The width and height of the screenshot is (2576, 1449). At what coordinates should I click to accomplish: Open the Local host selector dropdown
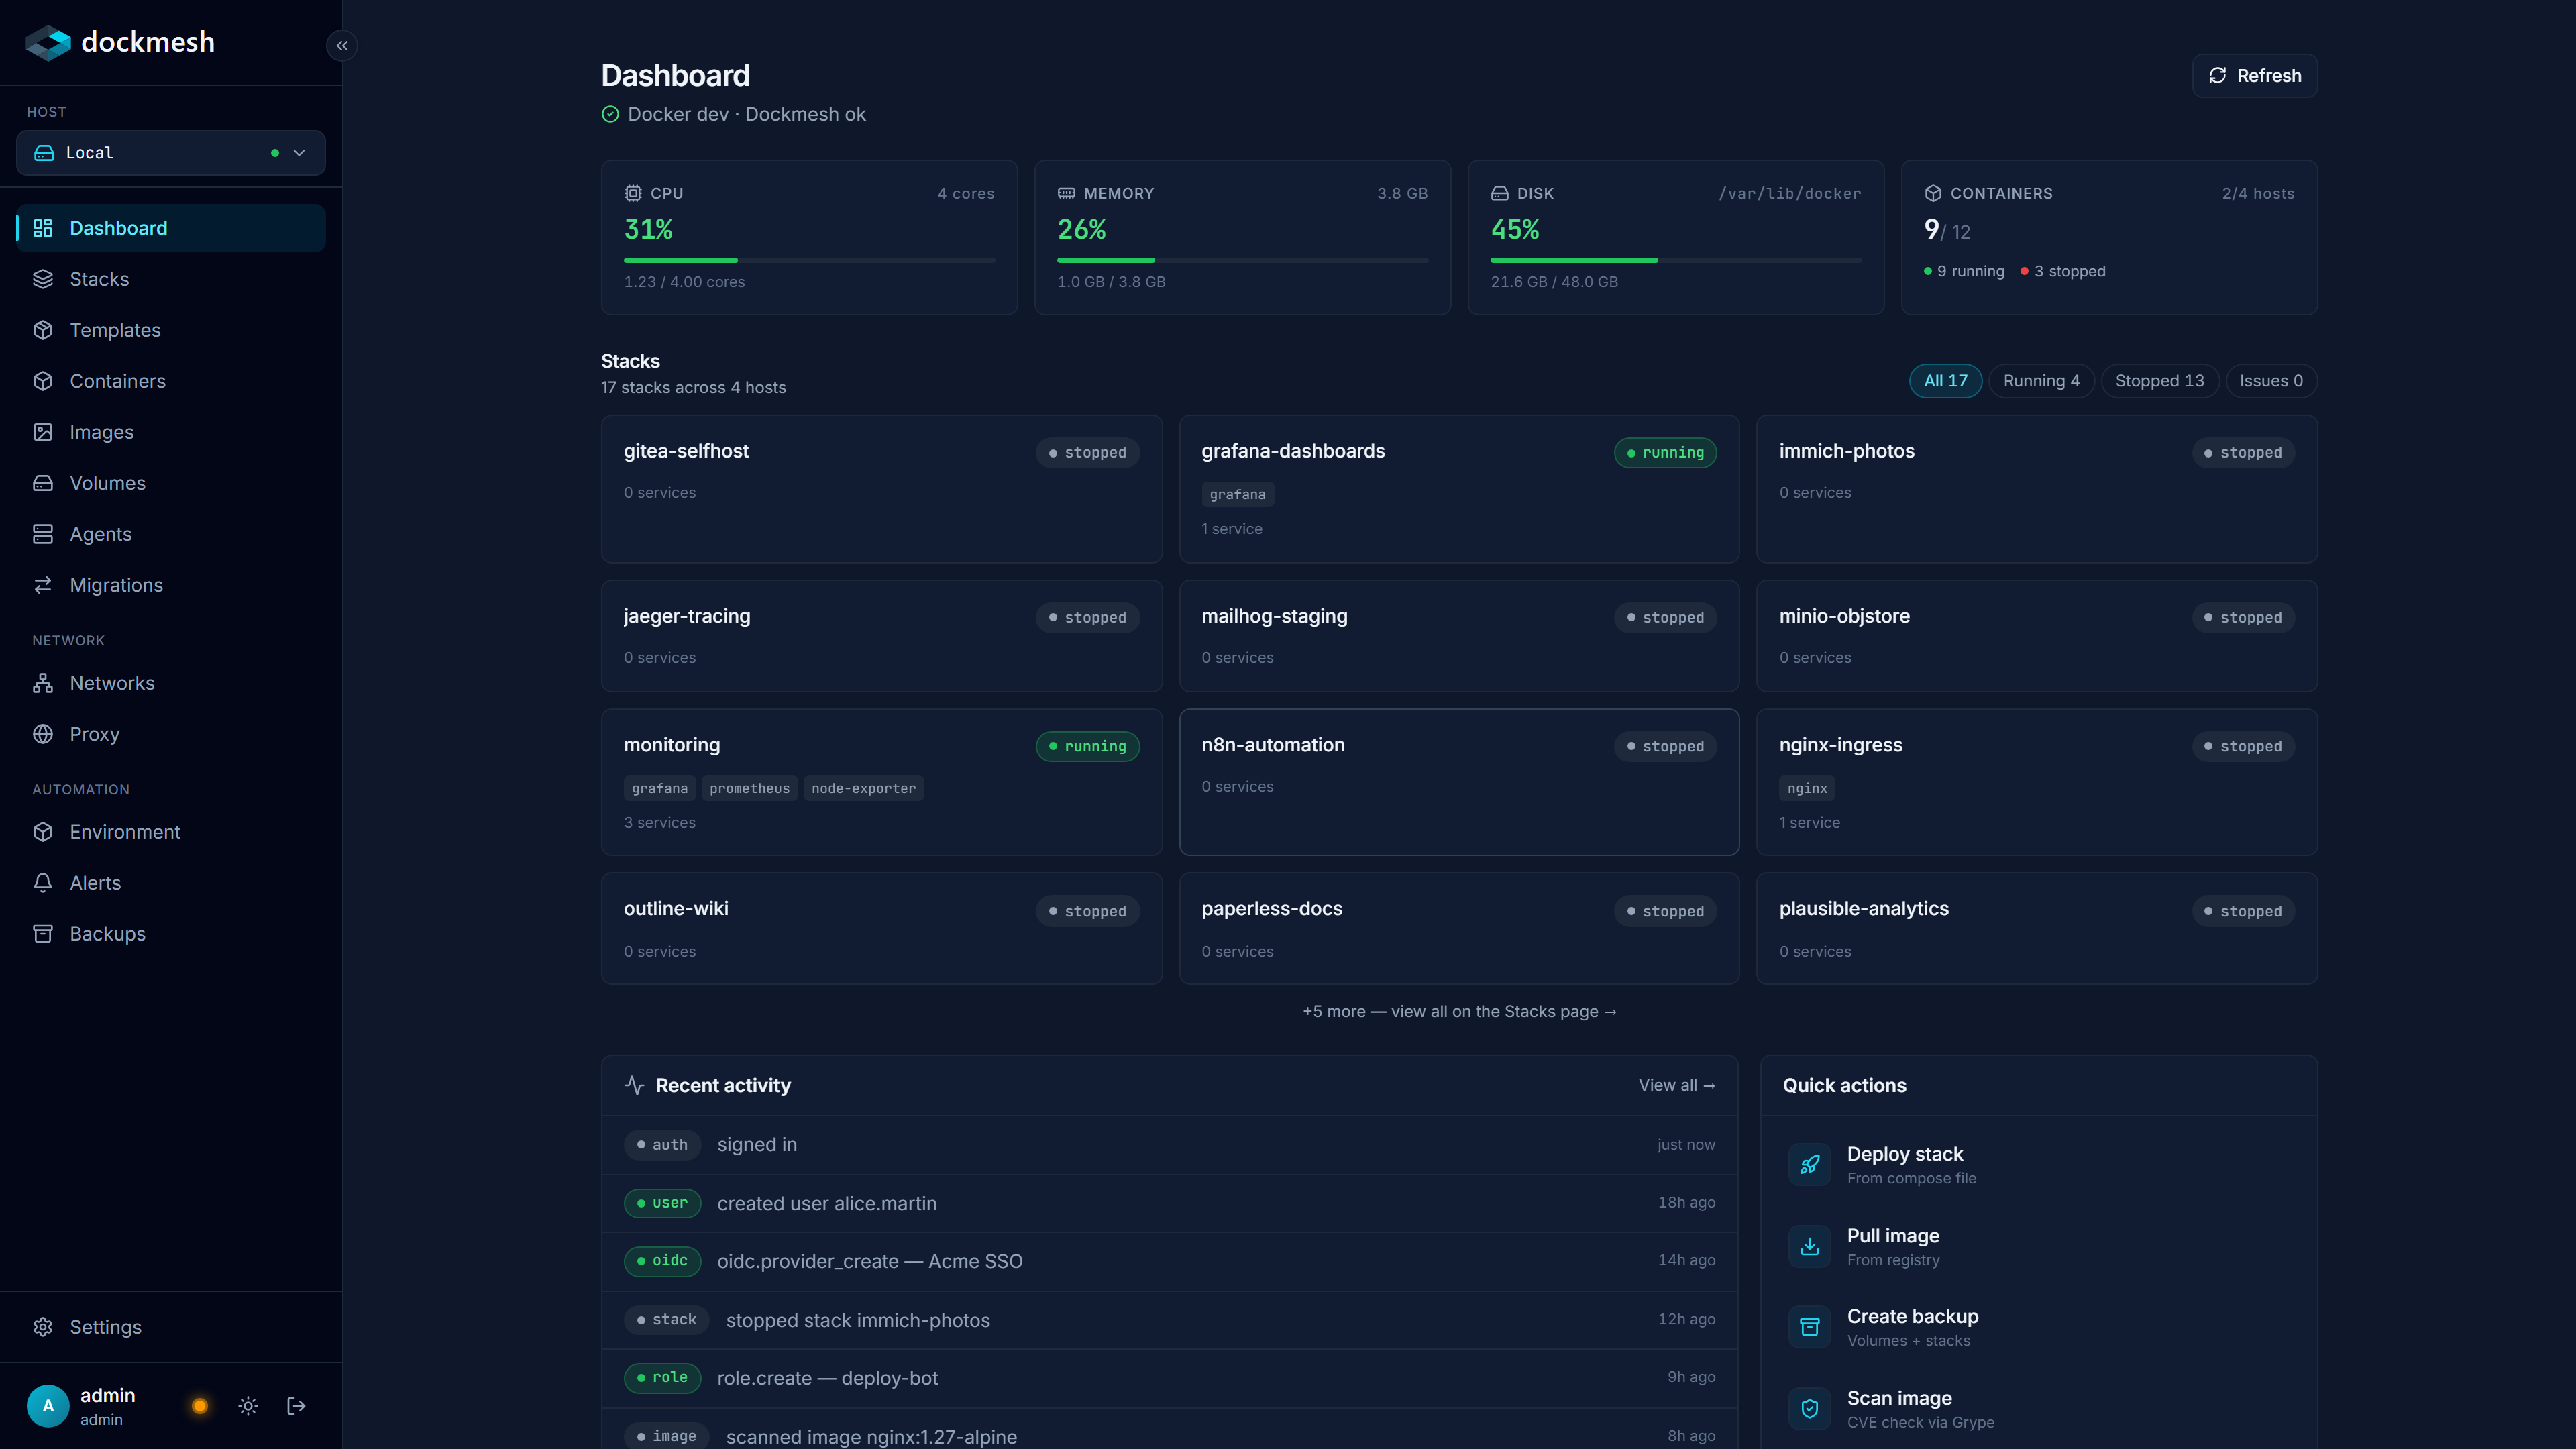tap(170, 152)
